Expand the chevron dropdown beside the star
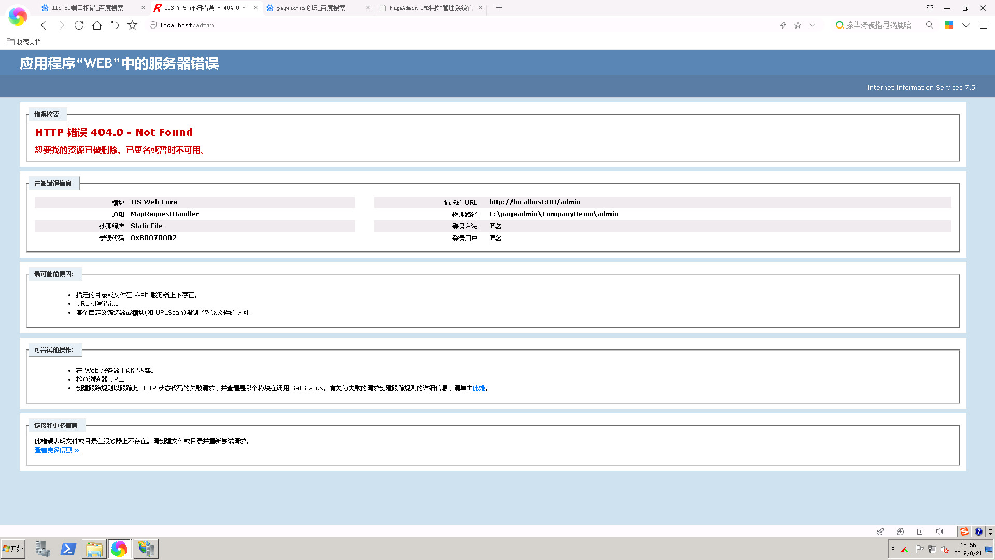This screenshot has height=560, width=995. 812,25
